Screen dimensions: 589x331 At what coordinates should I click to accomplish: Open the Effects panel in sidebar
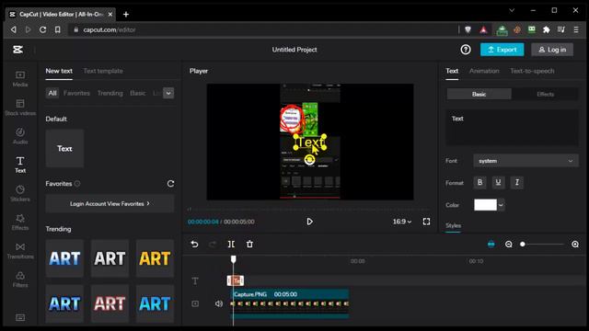[20, 223]
